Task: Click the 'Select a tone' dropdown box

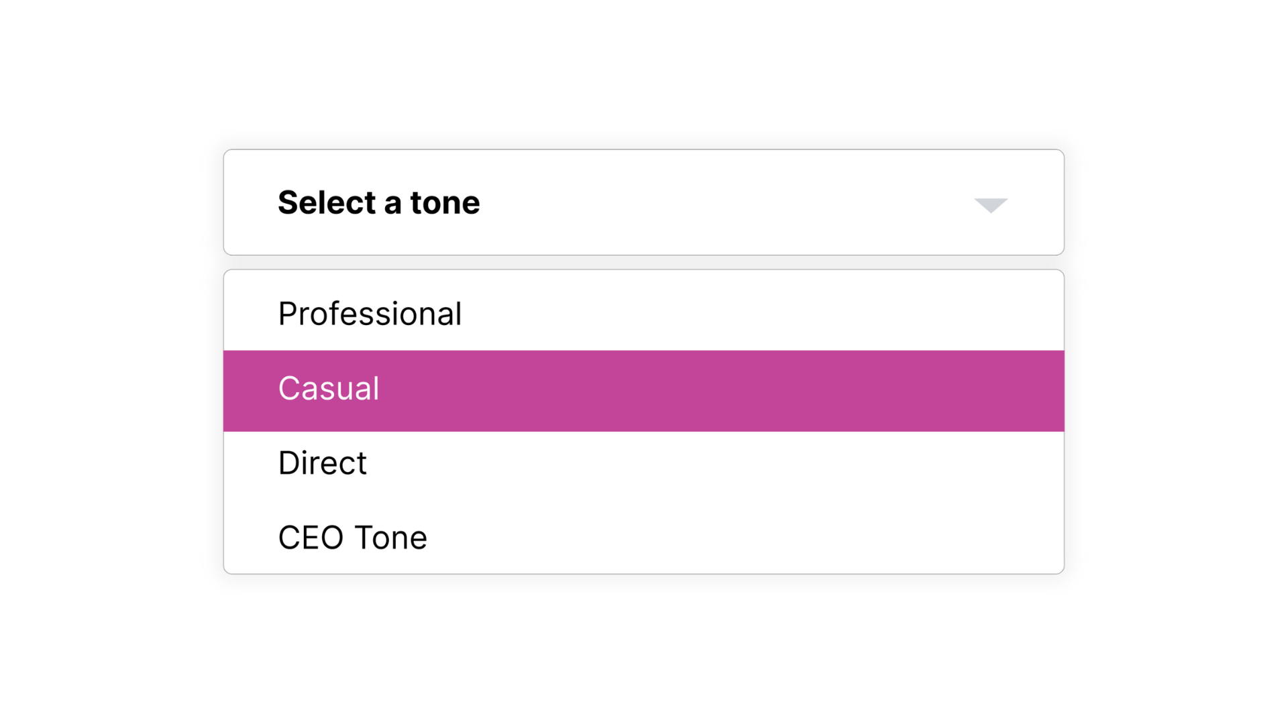Action: [x=643, y=202]
